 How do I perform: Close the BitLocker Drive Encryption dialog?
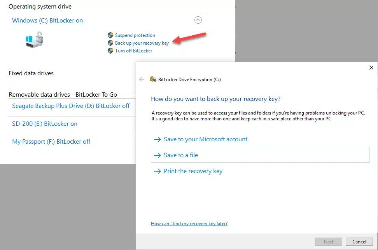(371, 68)
